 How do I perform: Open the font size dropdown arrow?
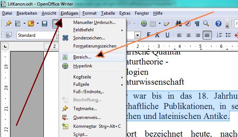[137, 35]
